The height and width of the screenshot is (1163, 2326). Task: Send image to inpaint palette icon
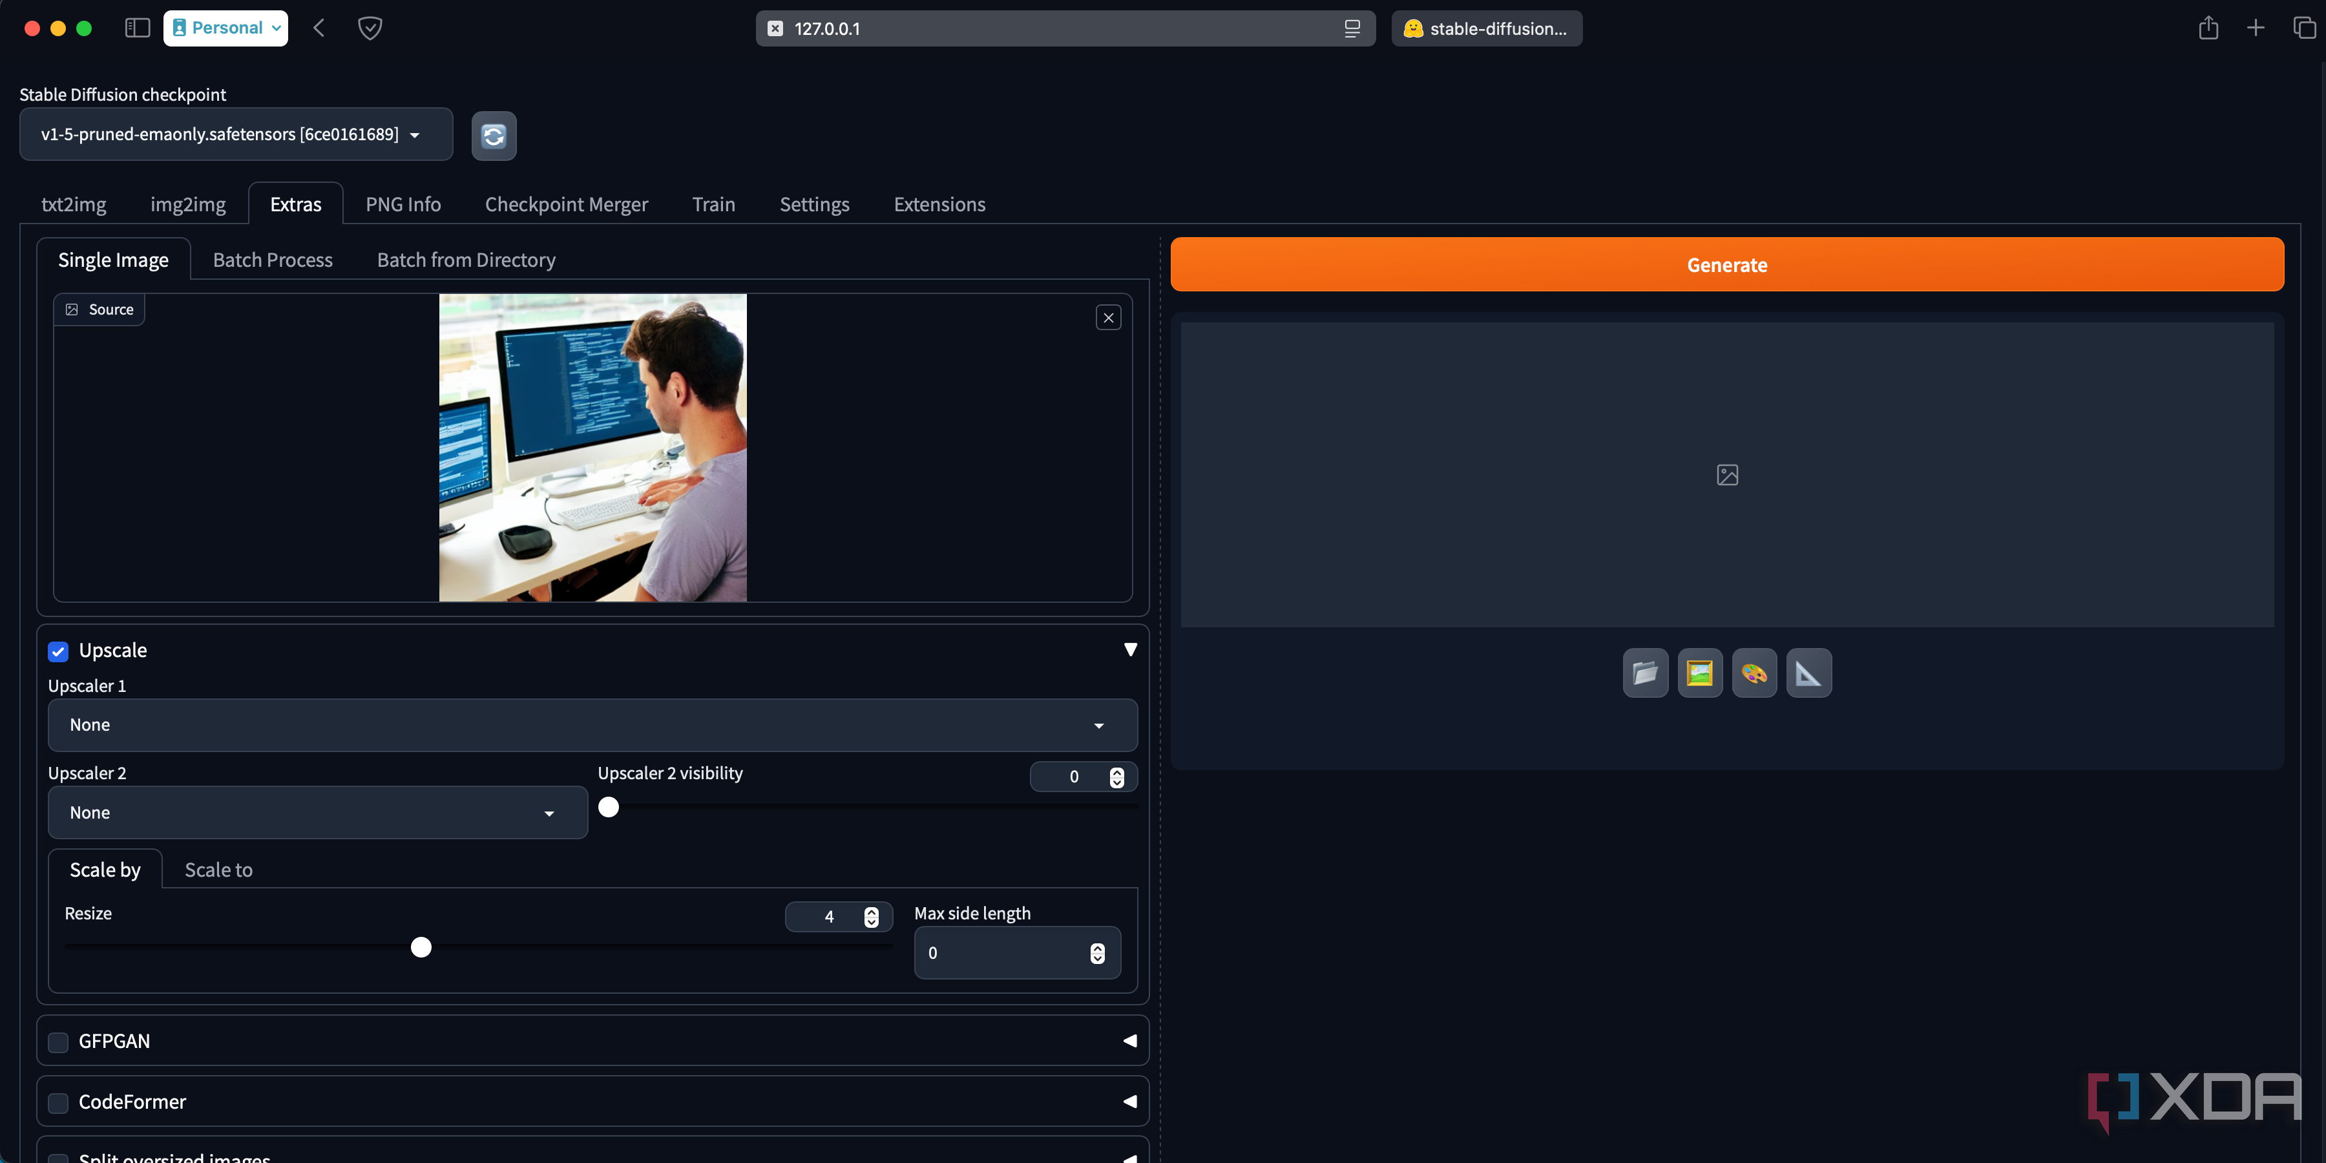pyautogui.click(x=1754, y=673)
